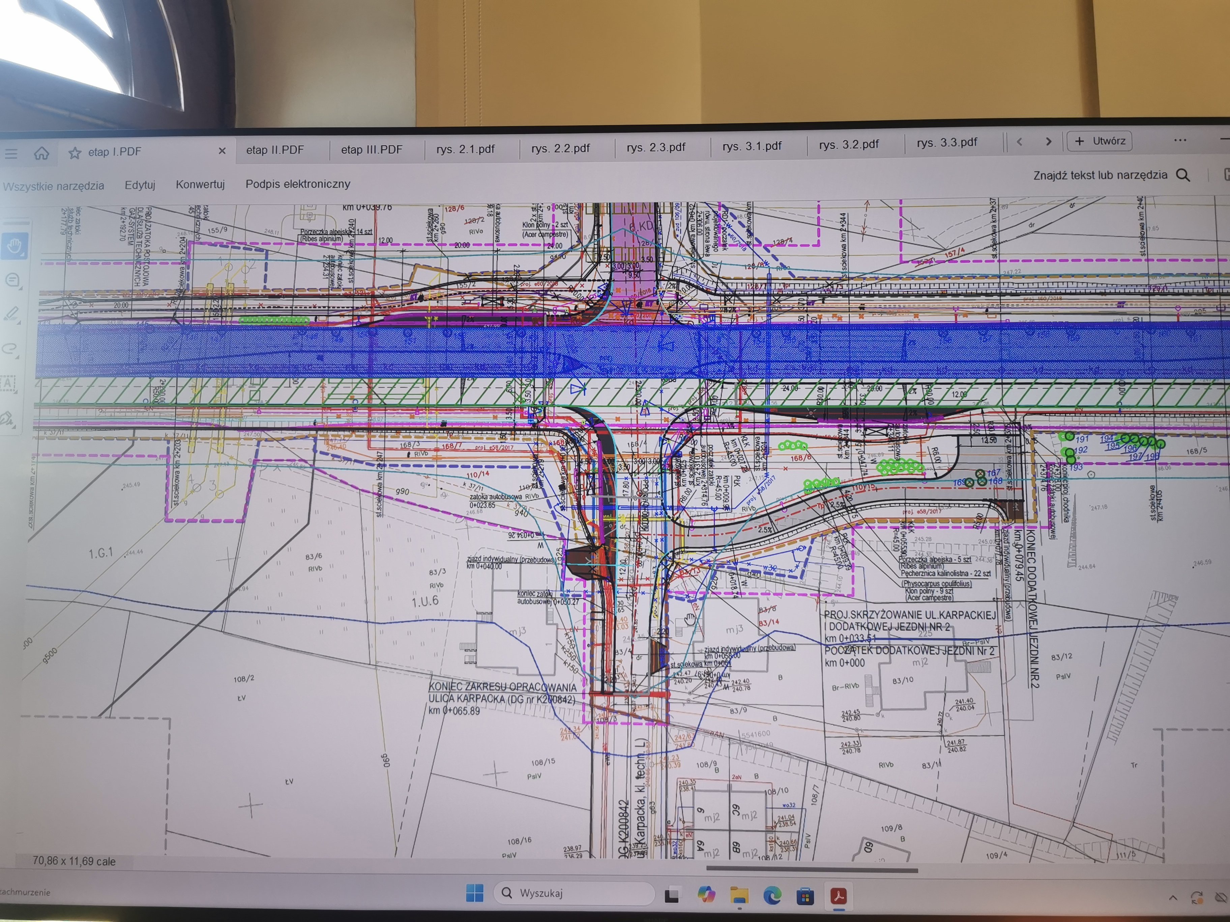Open the rys. 3.1.pdf tab
Image resolution: width=1230 pixels, height=922 pixels.
click(752, 146)
